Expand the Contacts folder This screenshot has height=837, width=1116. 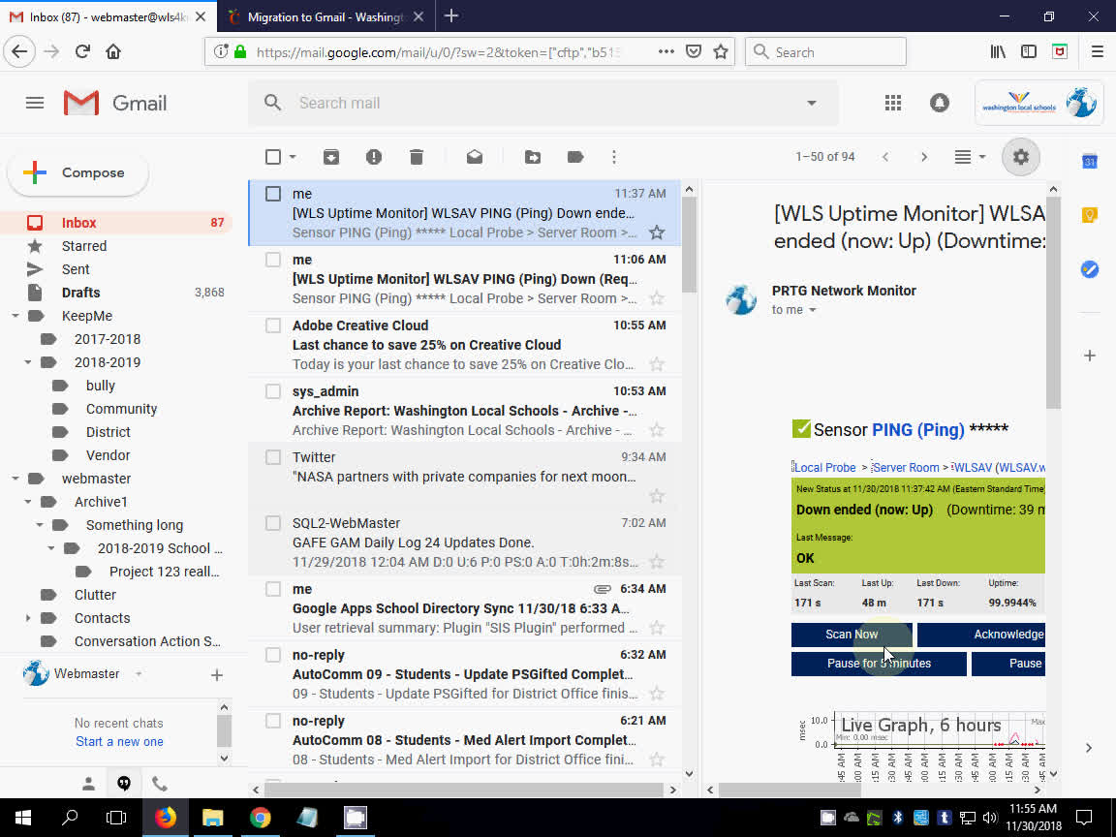coord(26,617)
